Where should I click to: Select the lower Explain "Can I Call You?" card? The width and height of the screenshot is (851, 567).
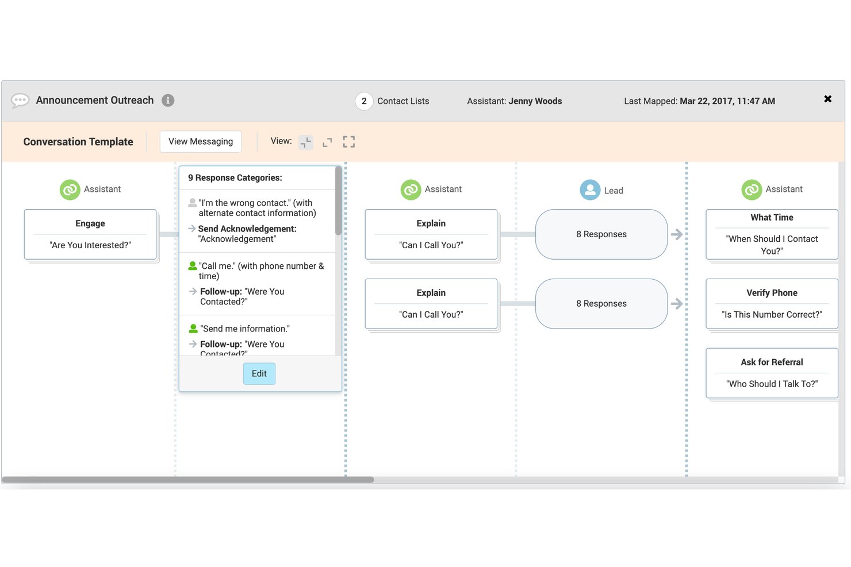point(431,304)
